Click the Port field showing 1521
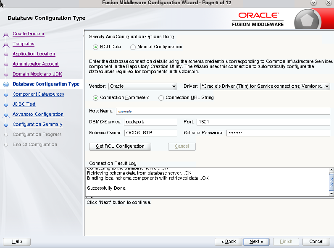This screenshot has width=334, height=248. coord(263,122)
